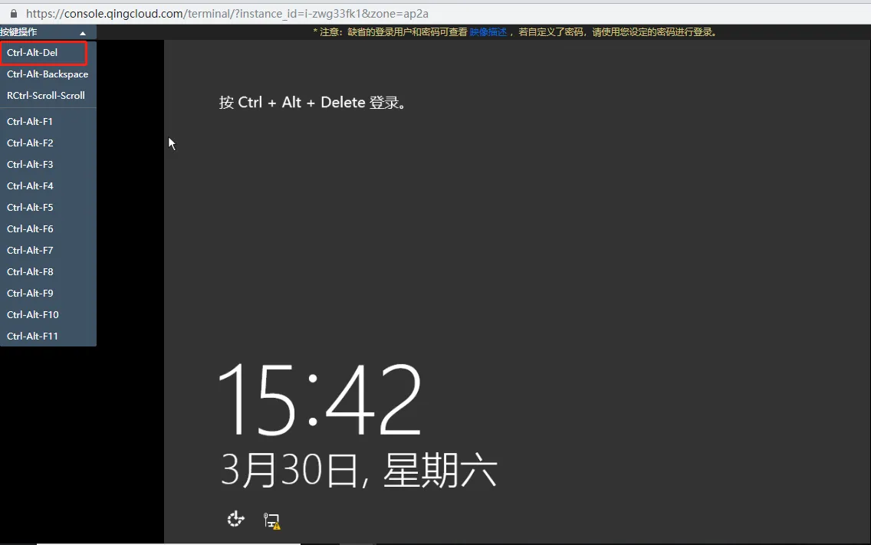Send Ctrl-Alt-F3 to the instance
Viewport: 871px width, 545px height.
(30, 164)
